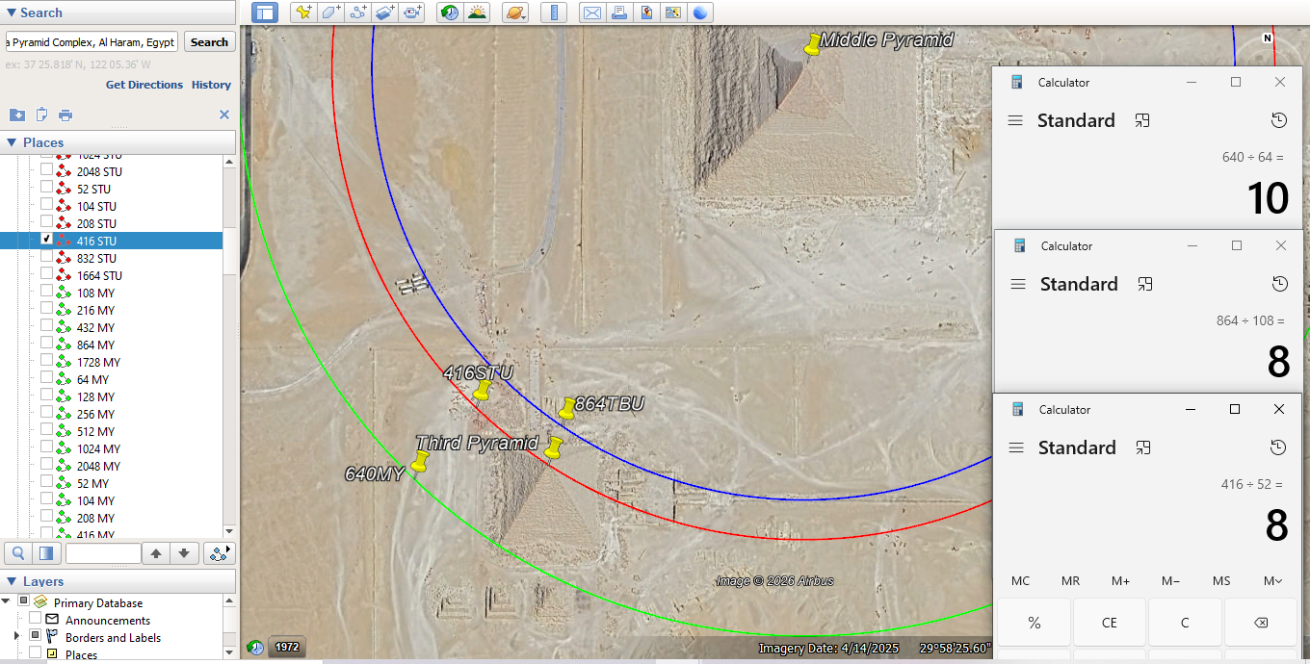Screen dimensions: 1310x664
Task: Check the 864 MY checkbox
Action: (46, 344)
